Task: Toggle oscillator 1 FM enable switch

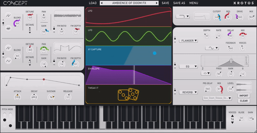Action: tap(54, 30)
